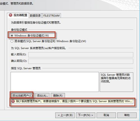Image resolution: width=140 pixels, height=121 pixels.
Task: Select Windows 身份验证模式 radio button
Action: pos(12,36)
